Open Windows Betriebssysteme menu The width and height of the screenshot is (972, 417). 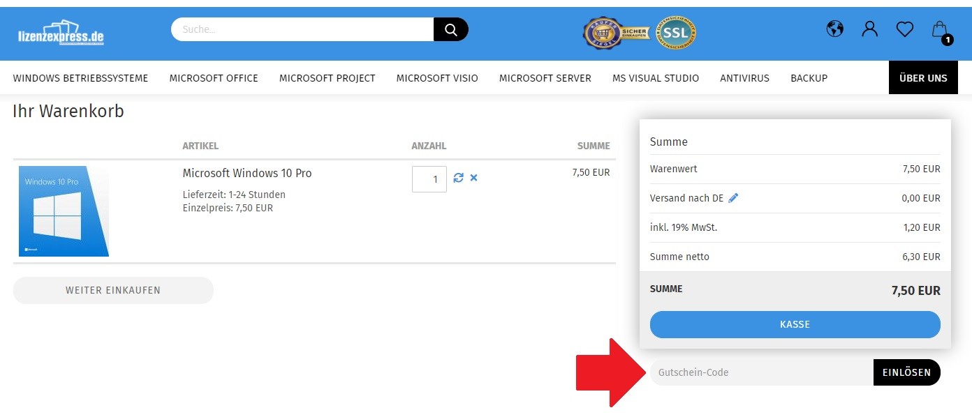pos(81,78)
